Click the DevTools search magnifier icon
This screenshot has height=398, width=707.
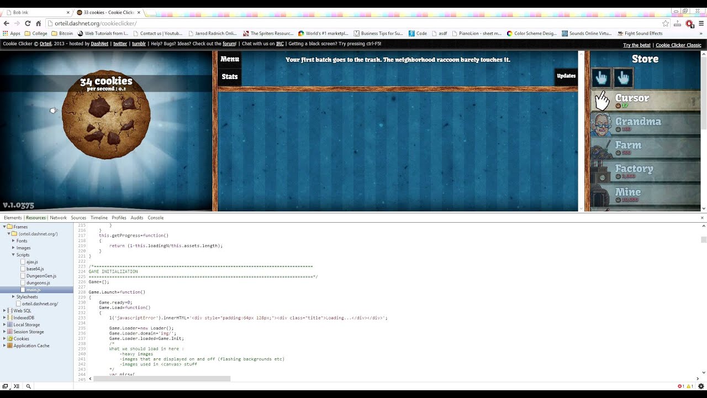pyautogui.click(x=28, y=386)
